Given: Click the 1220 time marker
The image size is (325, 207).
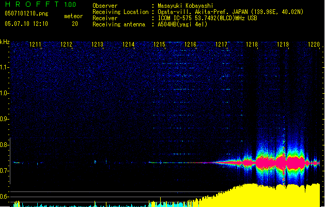Looking at the screenshot, I should (314, 45).
